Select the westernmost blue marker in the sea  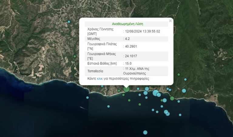click(x=87, y=97)
